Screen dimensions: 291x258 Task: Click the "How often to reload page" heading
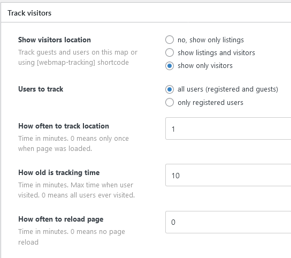60,219
